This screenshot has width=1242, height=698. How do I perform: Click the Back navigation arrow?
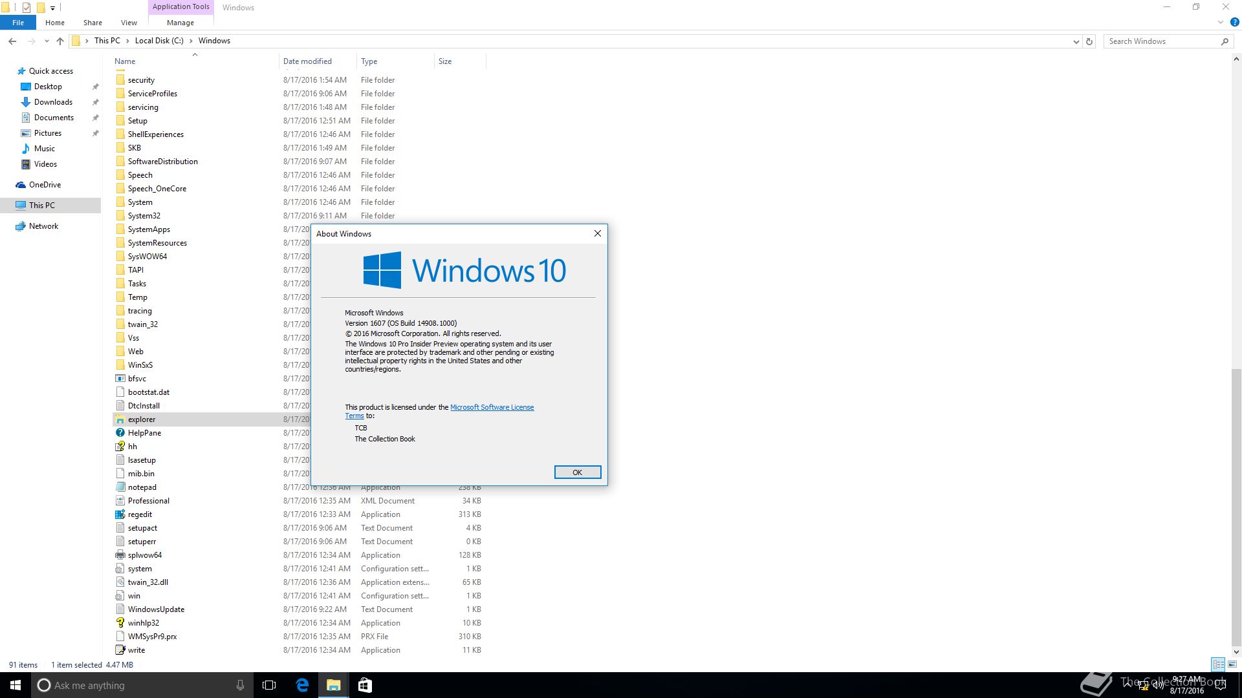pos(12,41)
